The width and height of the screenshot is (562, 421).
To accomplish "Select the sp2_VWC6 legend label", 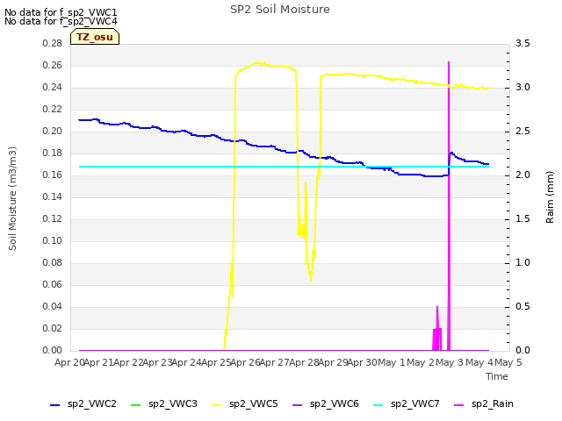I will tap(335, 404).
